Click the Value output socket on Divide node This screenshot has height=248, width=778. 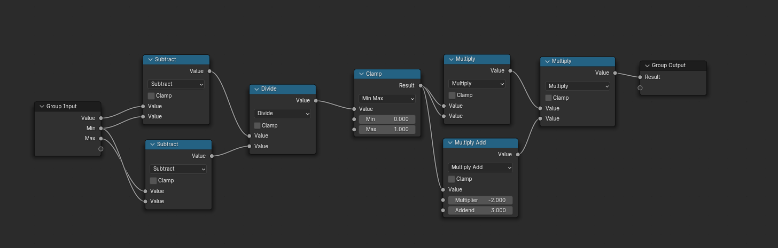click(x=316, y=100)
